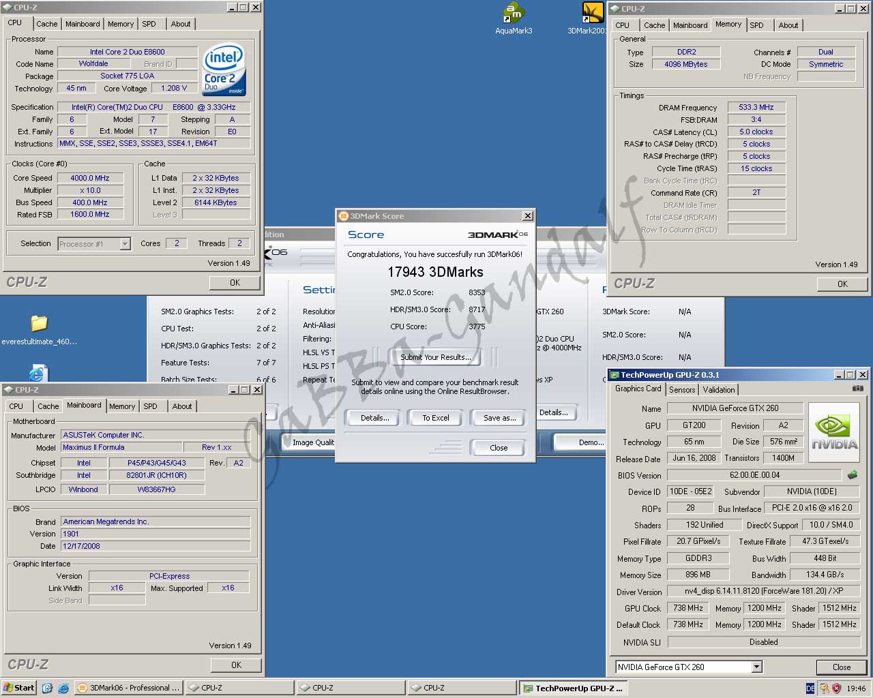Select the Graphics Card tab in GPU-Z

(638, 389)
